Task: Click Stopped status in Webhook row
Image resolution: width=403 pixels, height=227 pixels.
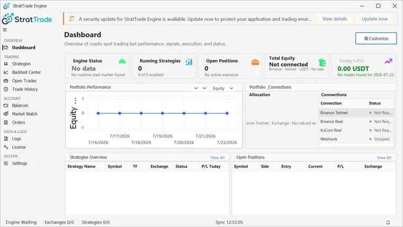Action: [382, 139]
